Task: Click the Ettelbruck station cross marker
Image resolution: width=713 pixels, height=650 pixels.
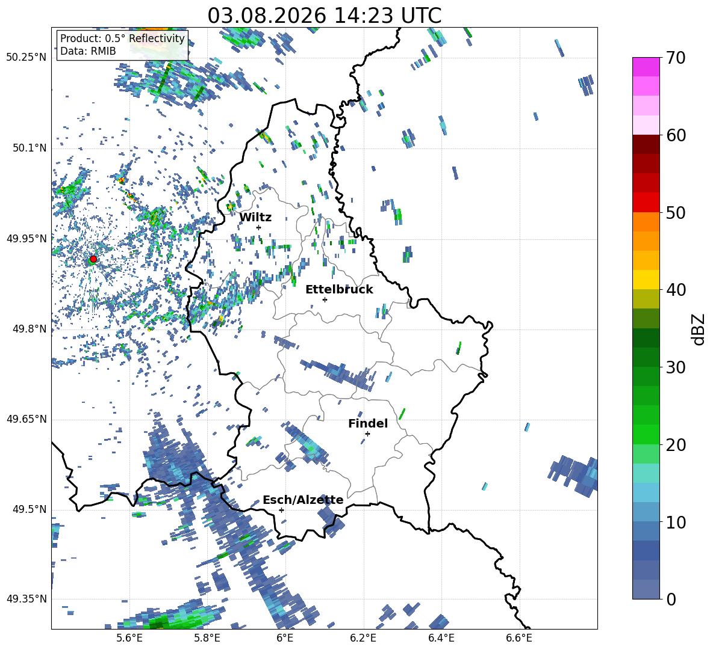Action: click(x=325, y=299)
